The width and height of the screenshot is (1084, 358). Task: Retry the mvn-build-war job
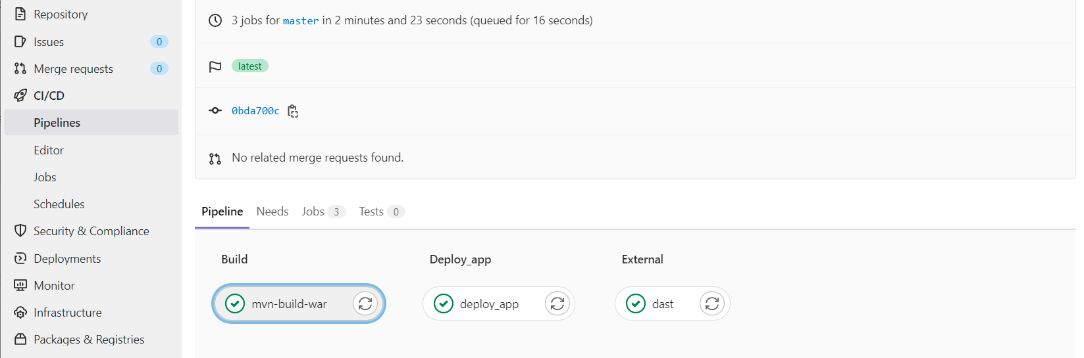click(365, 303)
